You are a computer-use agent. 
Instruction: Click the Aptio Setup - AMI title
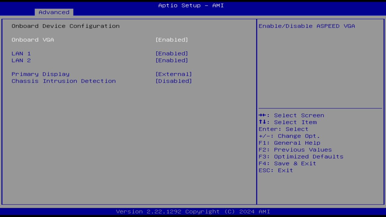191,5
